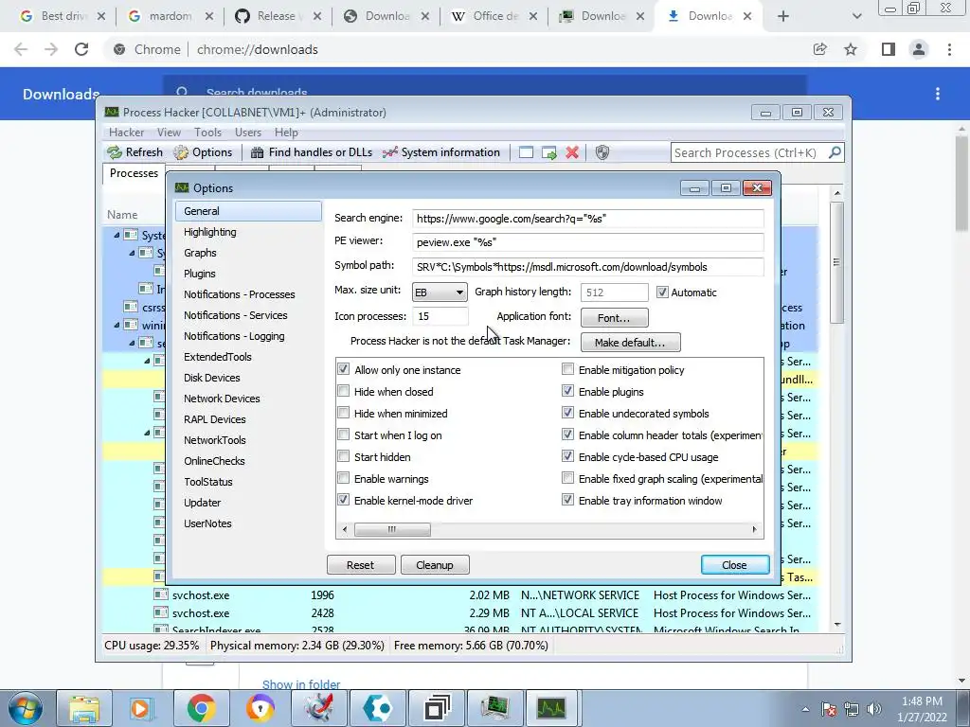Click the Action Center flag tray icon
Viewport: 970px width, 727px height.
click(829, 708)
